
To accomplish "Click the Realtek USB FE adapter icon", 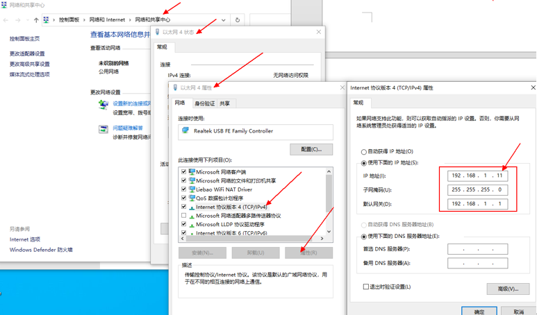I will (185, 130).
